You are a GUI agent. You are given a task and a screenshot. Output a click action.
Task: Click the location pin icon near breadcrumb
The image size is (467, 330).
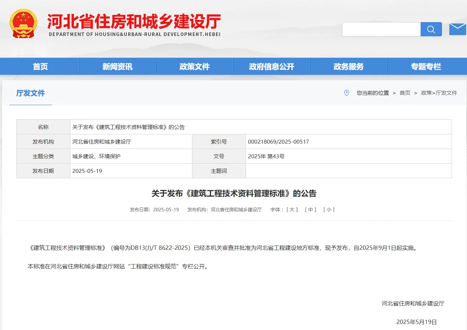(x=346, y=93)
